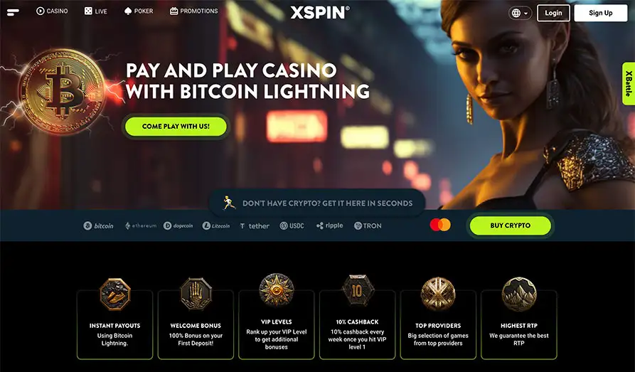635x372 pixels.
Task: Open the Promotions page
Action: (193, 11)
